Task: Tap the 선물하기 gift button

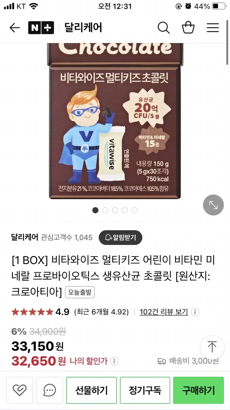Action: pos(91,390)
